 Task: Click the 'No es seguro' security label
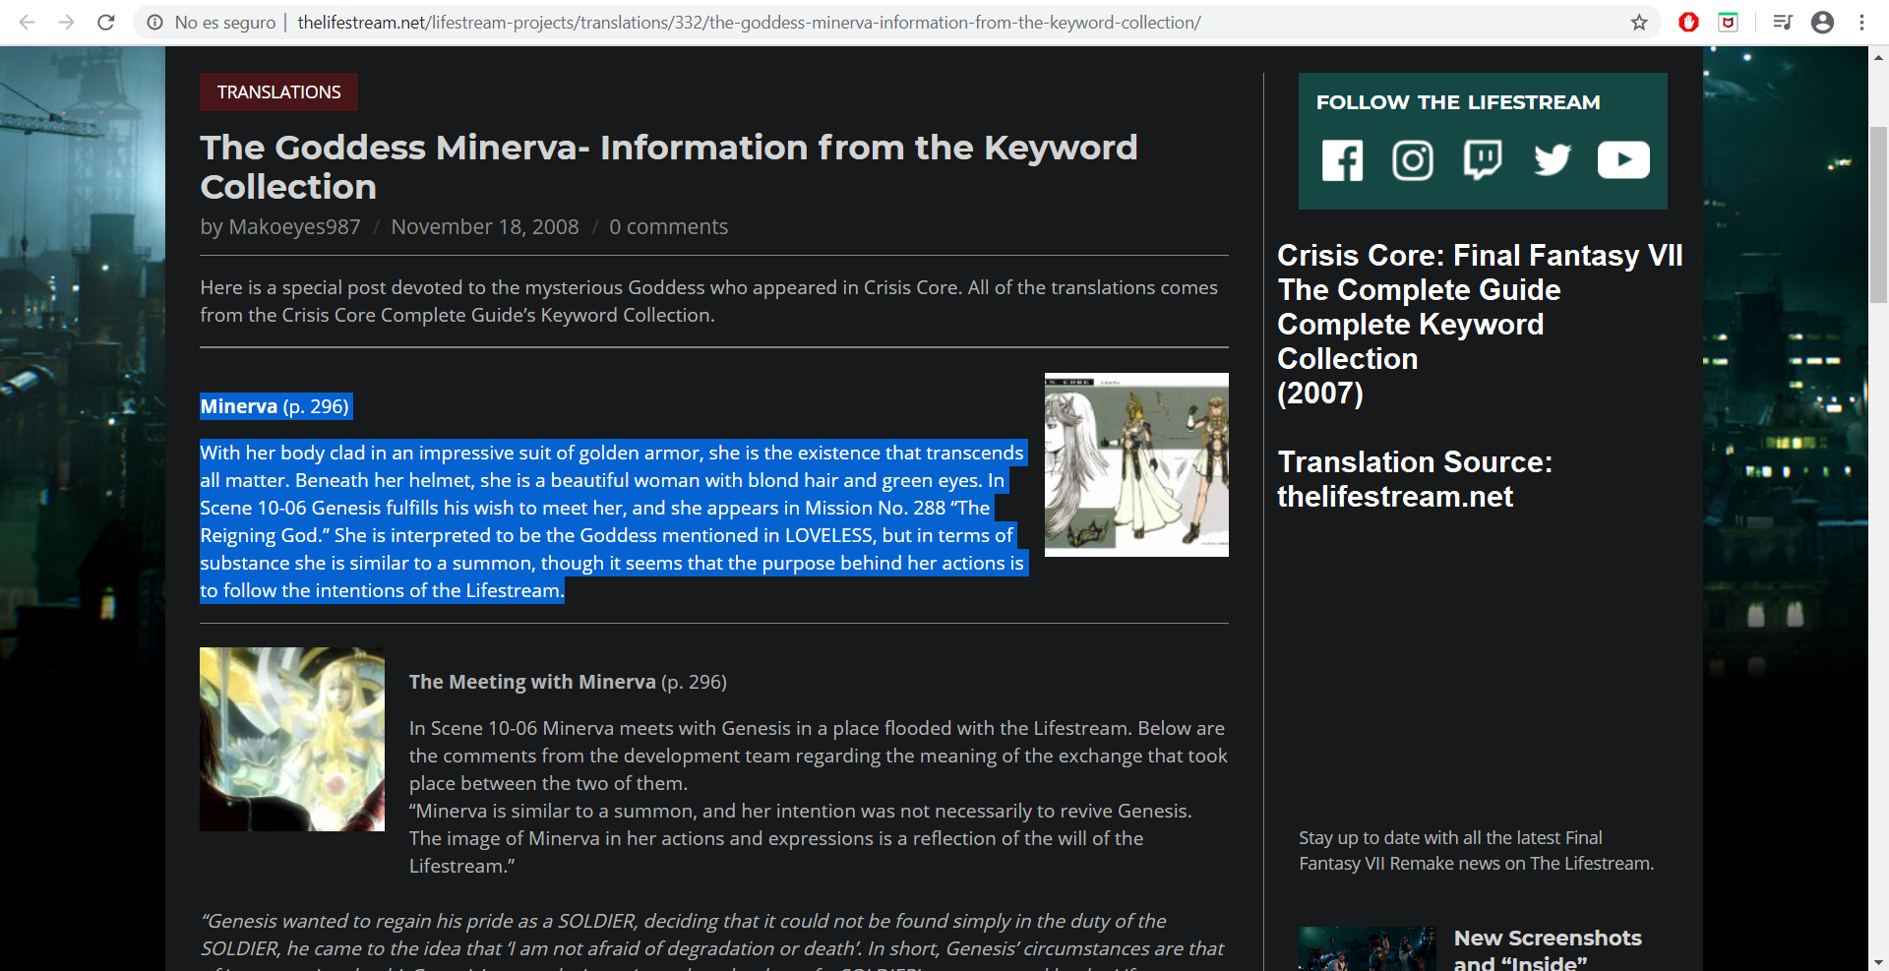tap(225, 22)
